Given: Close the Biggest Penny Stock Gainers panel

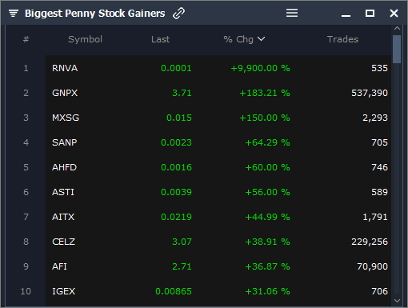Looking at the screenshot, I should [x=394, y=13].
